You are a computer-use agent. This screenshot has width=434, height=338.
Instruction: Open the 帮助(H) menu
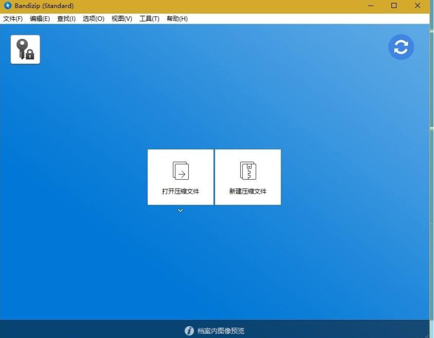coord(176,18)
